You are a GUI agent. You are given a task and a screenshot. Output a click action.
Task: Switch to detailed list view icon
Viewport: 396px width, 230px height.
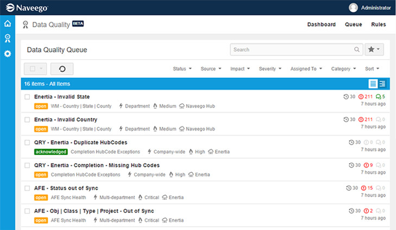coord(382,84)
